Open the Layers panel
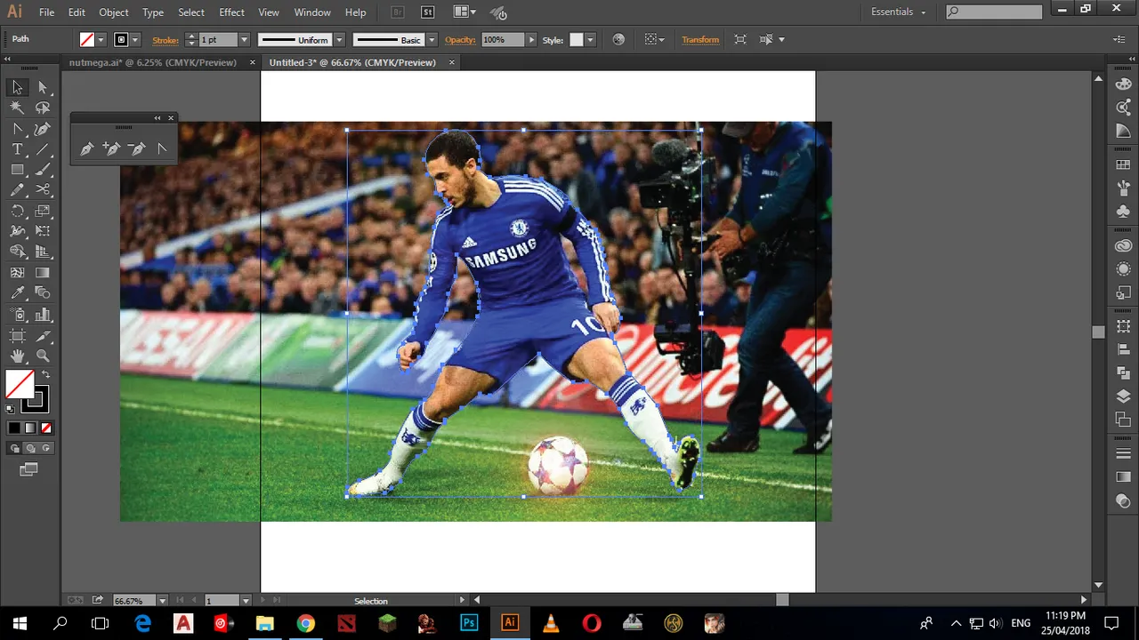This screenshot has height=640, width=1139. pos(1123,396)
